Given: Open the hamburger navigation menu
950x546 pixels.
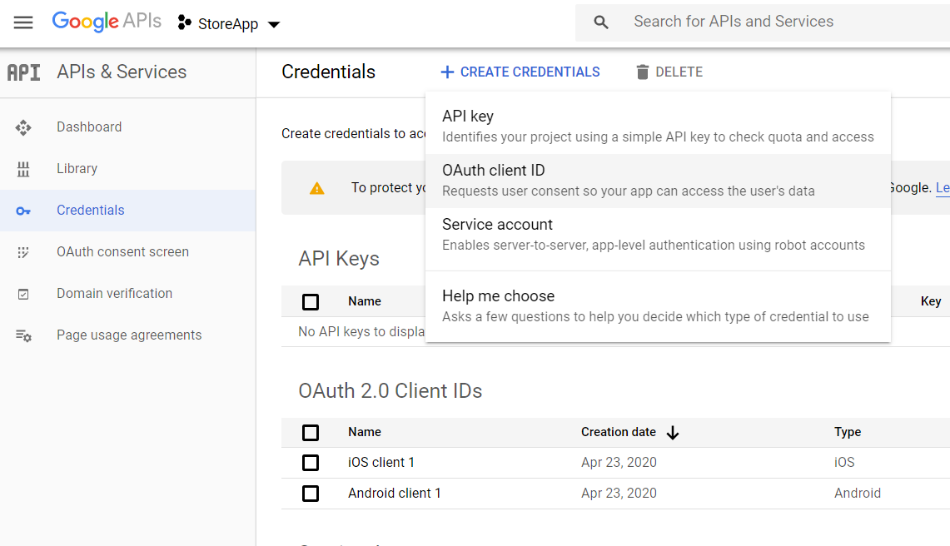Looking at the screenshot, I should pos(23,22).
